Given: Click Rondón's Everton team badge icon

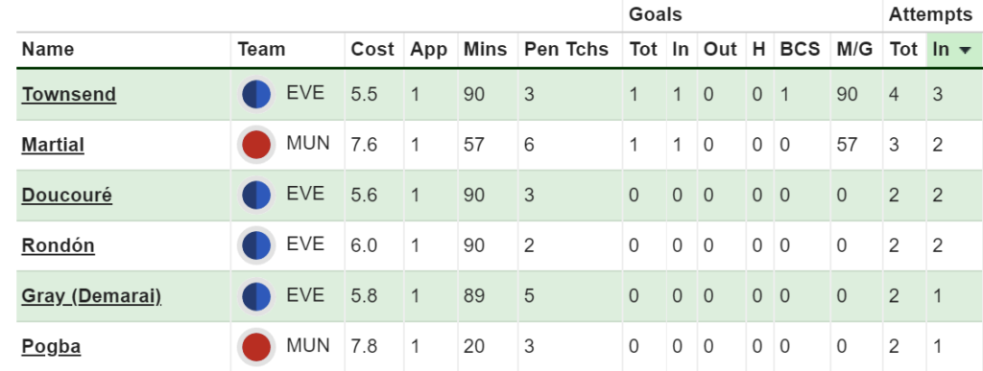Looking at the screenshot, I should click(256, 245).
